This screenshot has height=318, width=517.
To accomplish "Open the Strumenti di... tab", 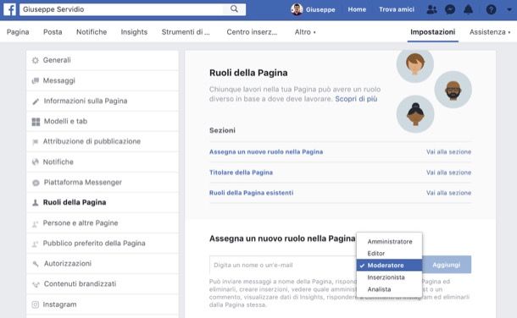I will [186, 32].
